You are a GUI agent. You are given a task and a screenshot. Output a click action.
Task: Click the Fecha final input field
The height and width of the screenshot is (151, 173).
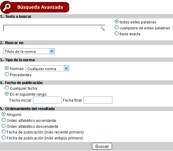tap(98, 100)
